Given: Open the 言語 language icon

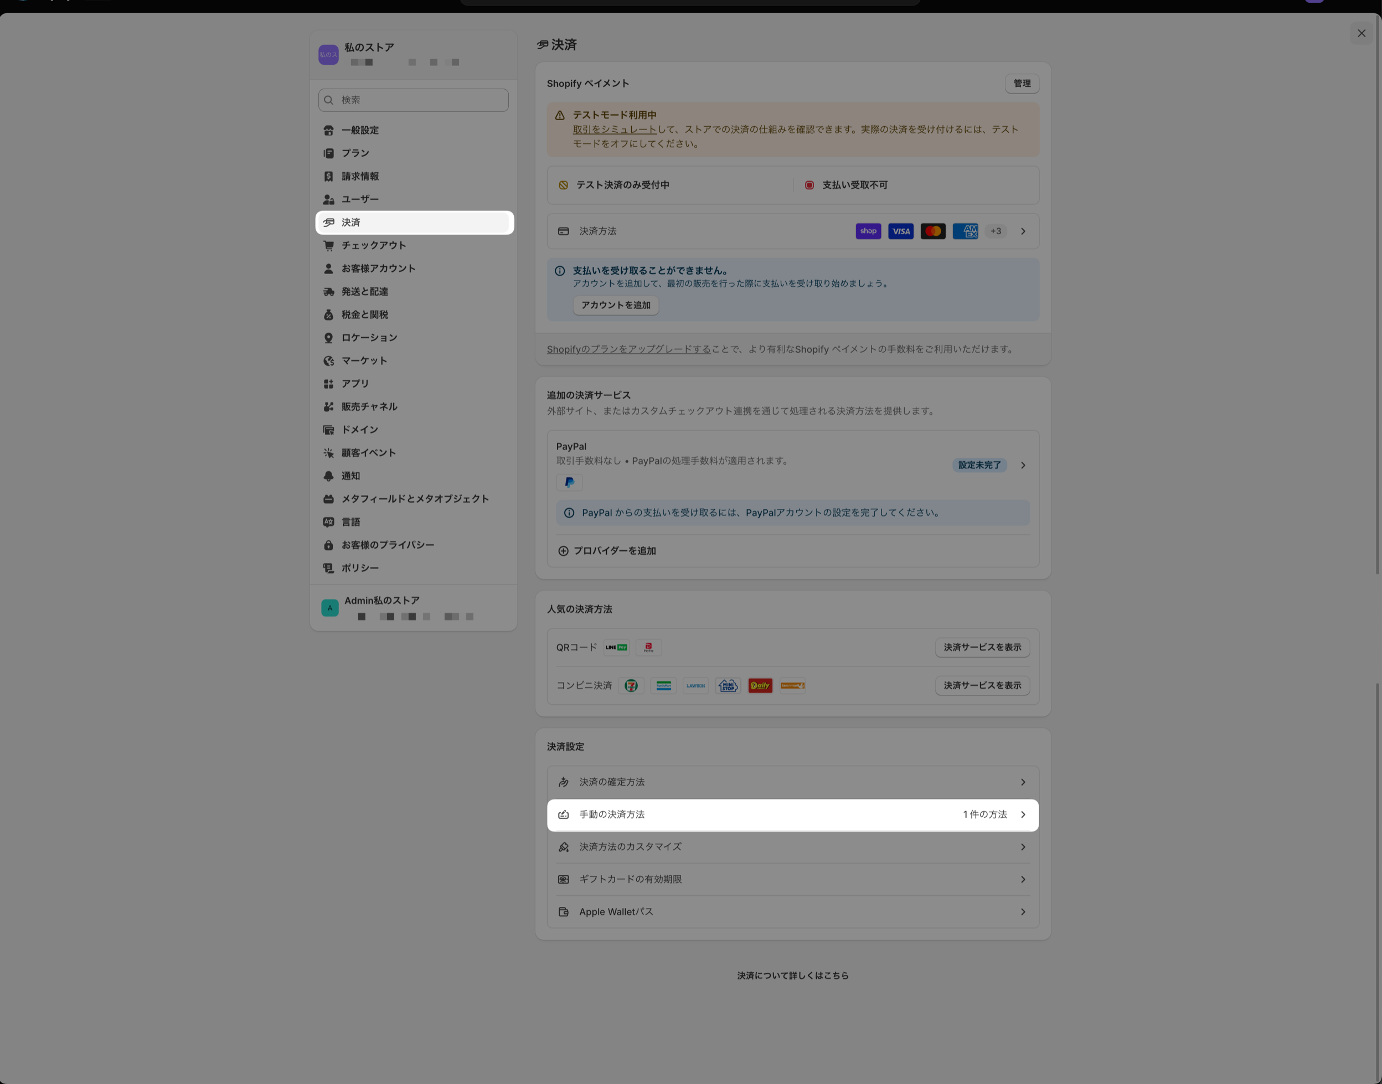Looking at the screenshot, I should pos(328,522).
